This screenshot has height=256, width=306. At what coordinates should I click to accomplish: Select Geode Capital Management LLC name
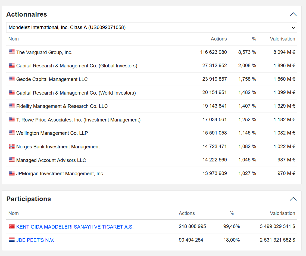(52, 79)
